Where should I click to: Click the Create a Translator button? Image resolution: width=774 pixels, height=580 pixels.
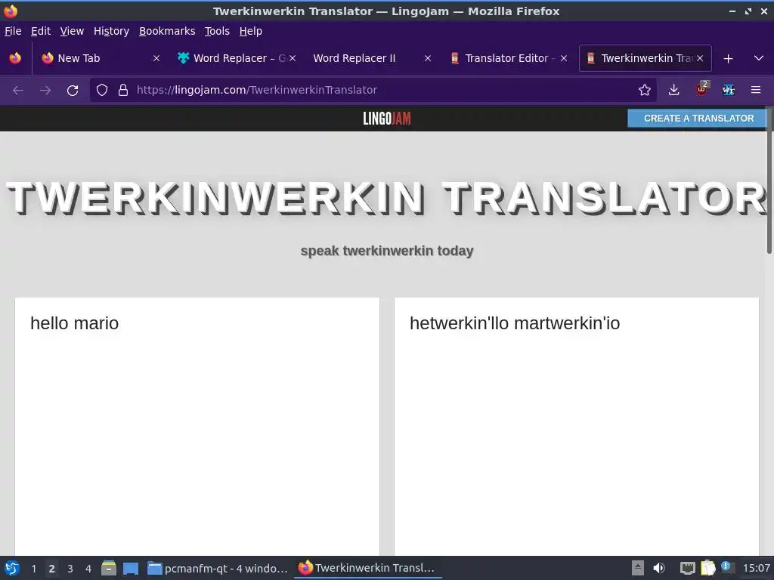698,119
